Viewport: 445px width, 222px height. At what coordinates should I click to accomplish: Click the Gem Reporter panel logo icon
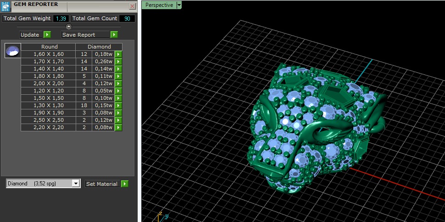6,6
